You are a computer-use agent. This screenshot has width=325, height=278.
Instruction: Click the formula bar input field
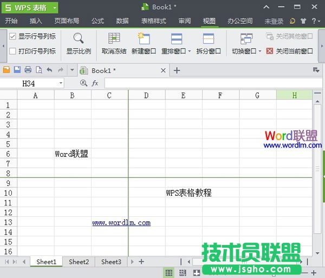click(211, 83)
